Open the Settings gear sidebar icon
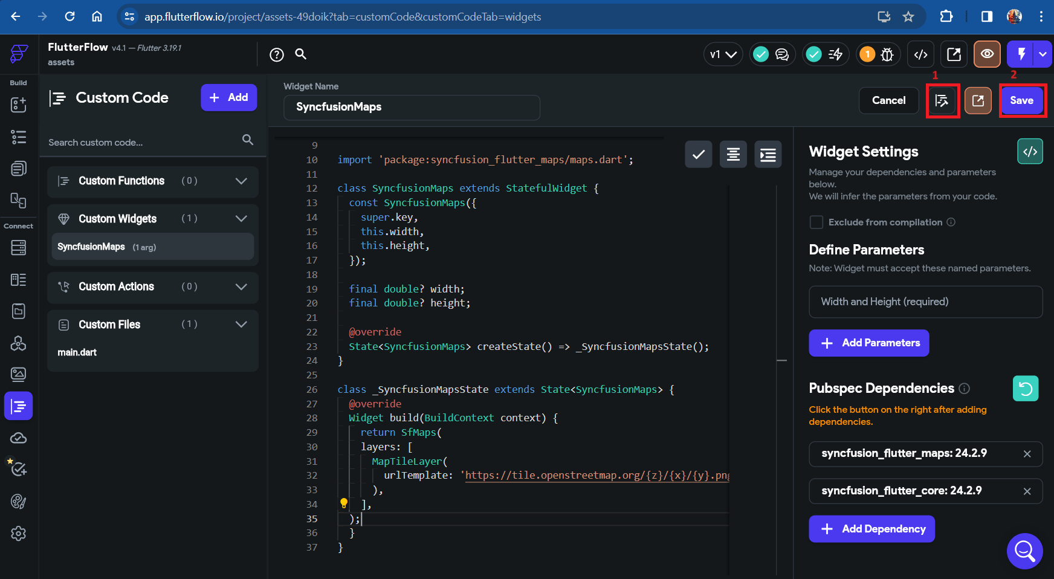The height and width of the screenshot is (579, 1054). 19,534
